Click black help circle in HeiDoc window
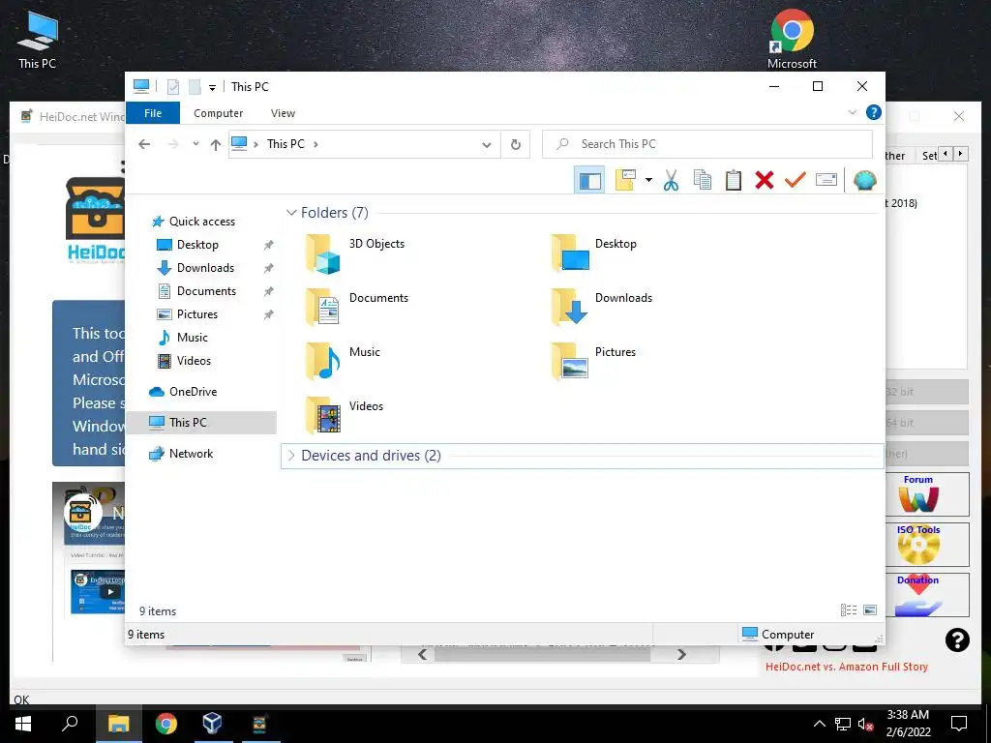 tap(957, 640)
